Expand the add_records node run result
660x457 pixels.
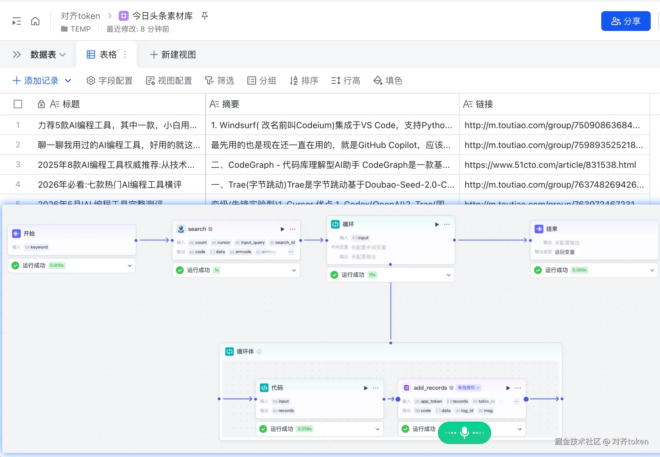coord(520,429)
